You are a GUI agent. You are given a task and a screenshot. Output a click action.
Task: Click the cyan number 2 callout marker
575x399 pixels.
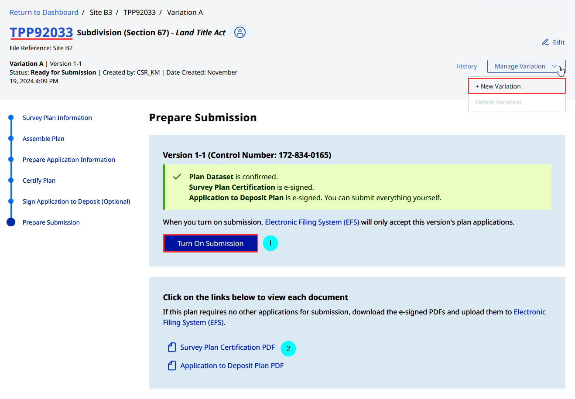(288, 348)
